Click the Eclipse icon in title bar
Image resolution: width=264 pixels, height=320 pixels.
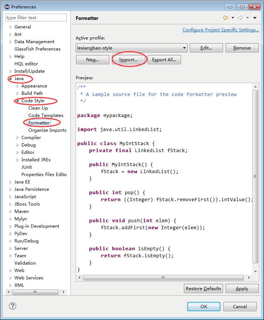click(x=7, y=7)
